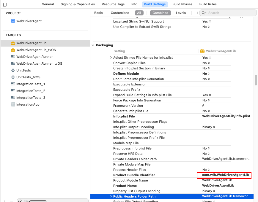Open Create Info.plist Section in Binary dropdown
The width and height of the screenshot is (258, 202).
pos(206,68)
